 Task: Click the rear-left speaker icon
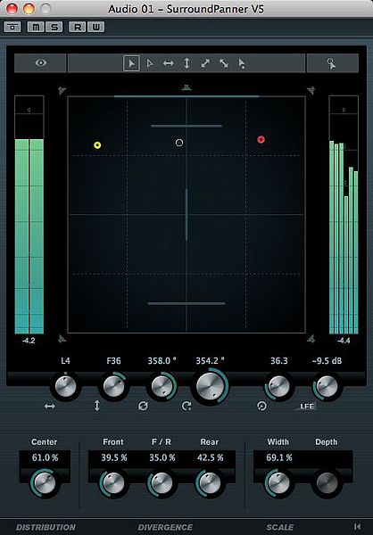coord(62,339)
